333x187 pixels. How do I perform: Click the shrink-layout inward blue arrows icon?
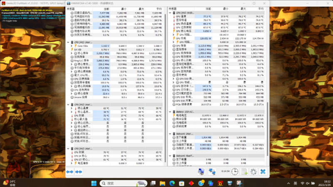79,172
